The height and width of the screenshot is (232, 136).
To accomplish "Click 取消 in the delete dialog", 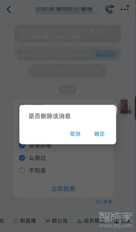I will coord(75,134).
